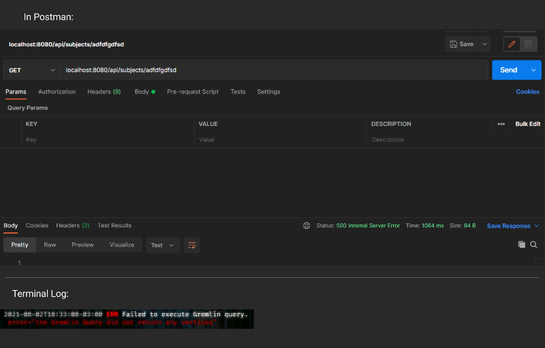Open the request Headers (9) tab
545x348 pixels.
104,92
